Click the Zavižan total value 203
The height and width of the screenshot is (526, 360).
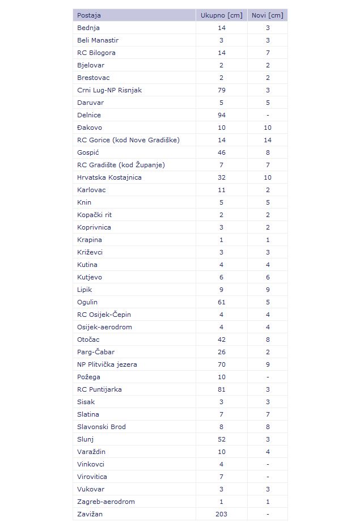[x=221, y=514]
